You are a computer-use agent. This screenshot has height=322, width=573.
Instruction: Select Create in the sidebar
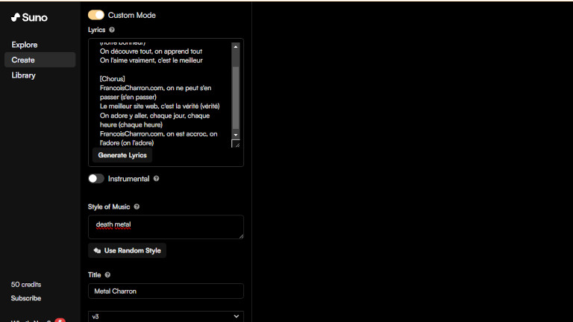pos(23,60)
